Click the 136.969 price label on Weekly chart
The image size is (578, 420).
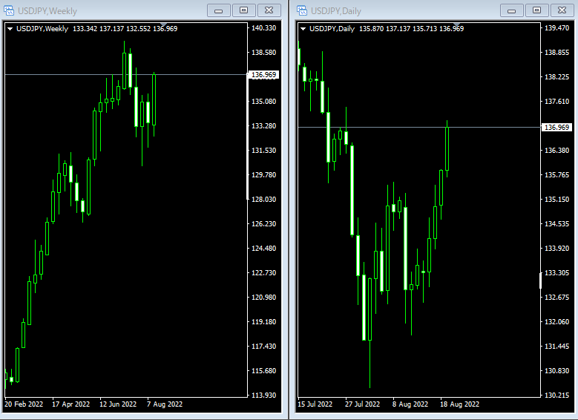[263, 75]
